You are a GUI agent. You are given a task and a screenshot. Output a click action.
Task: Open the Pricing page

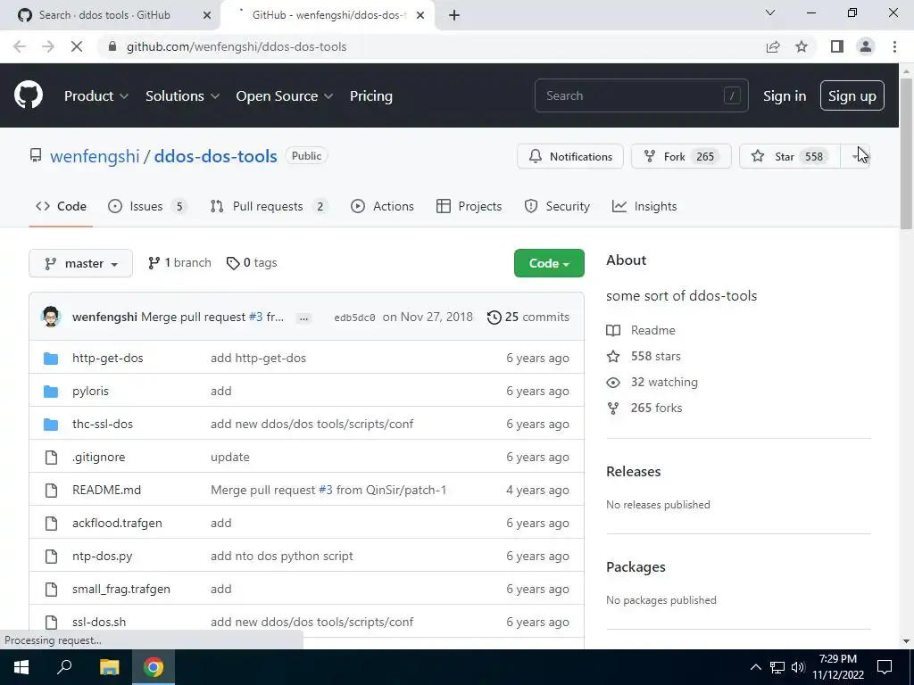click(x=370, y=96)
